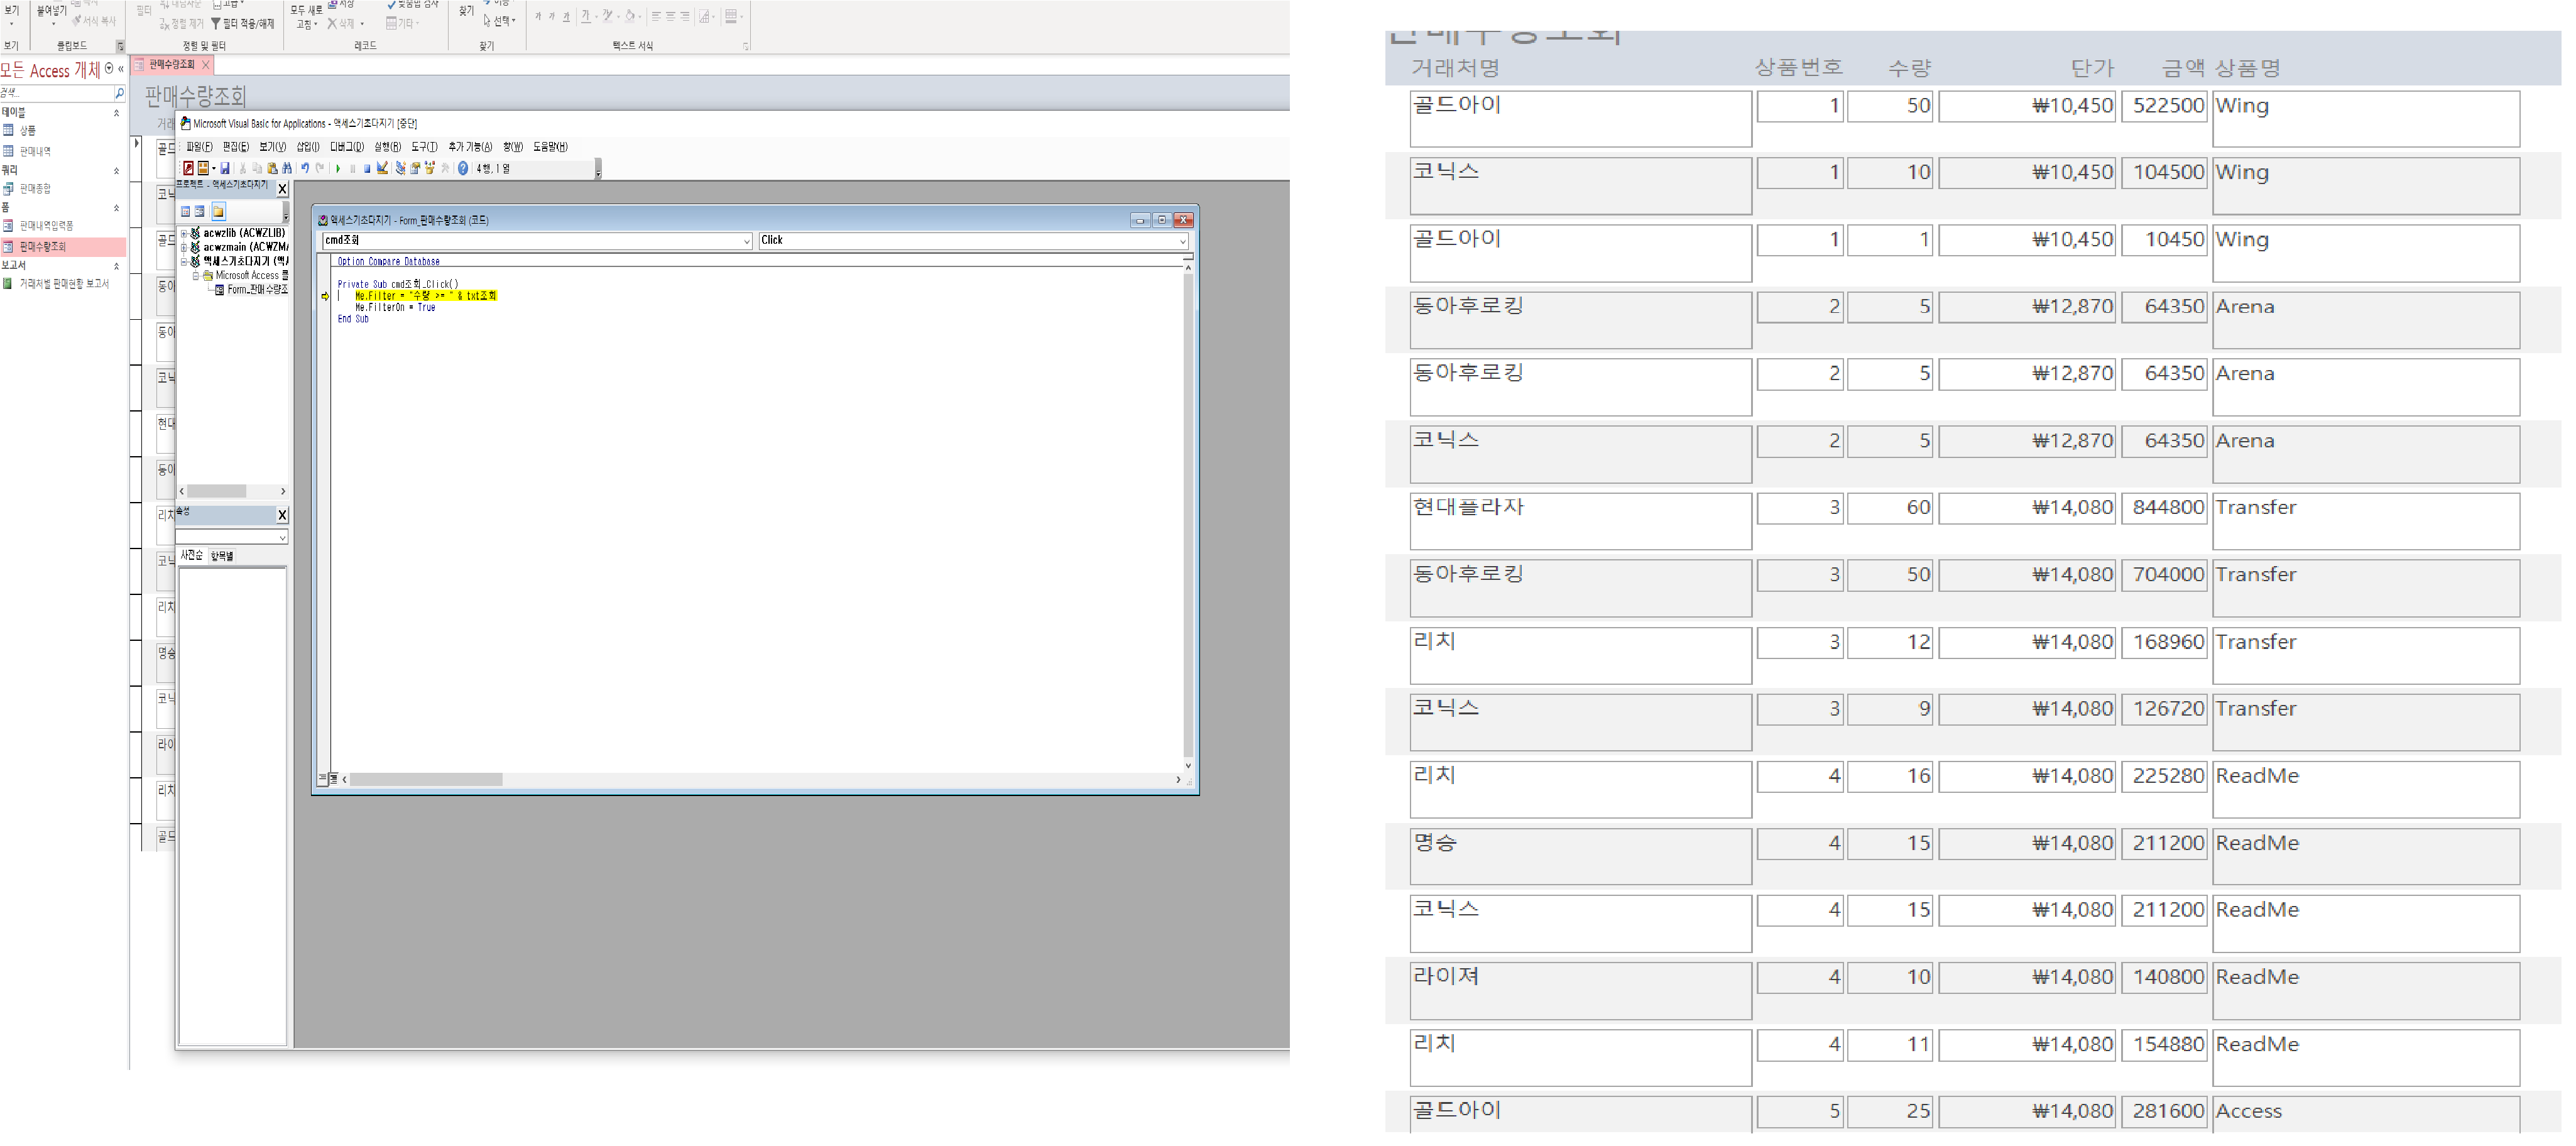Viewport: 2576px width, 1146px height.
Task: Click the Find binoculars icon
Action: tap(287, 169)
